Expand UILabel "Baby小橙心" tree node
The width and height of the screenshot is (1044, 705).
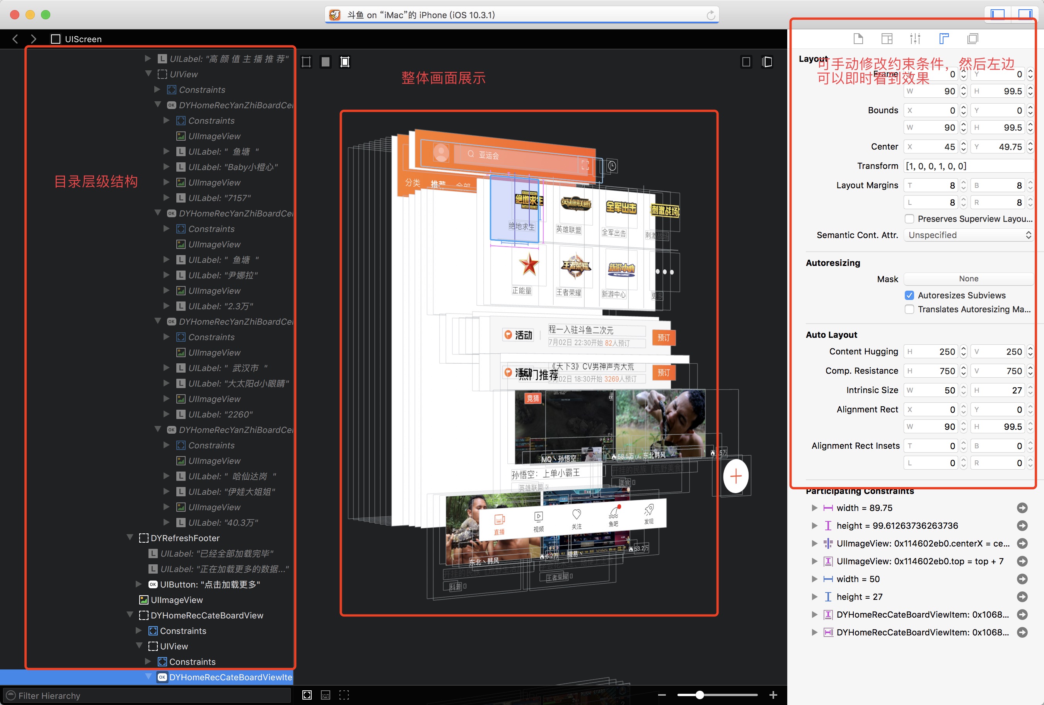click(167, 167)
